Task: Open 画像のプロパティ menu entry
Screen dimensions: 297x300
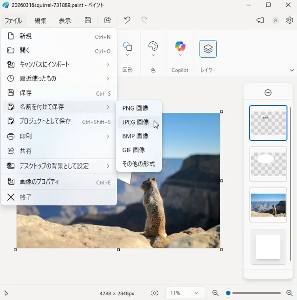Action: click(59, 182)
